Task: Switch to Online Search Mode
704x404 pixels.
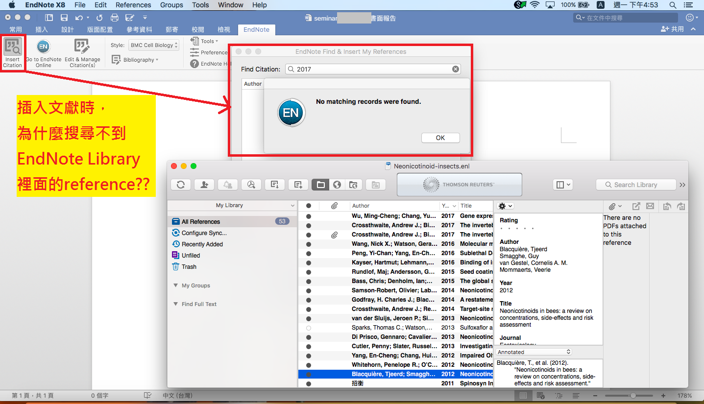Action: coord(337,185)
